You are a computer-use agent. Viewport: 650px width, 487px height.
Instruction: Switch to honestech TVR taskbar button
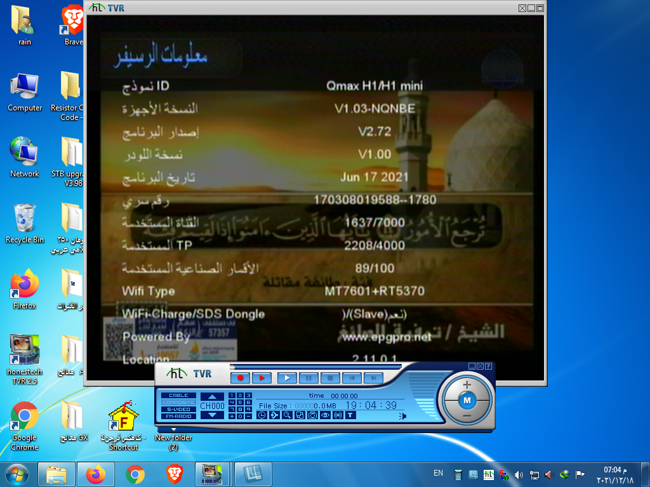(212, 474)
